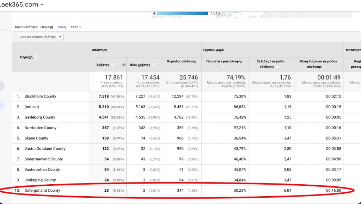
Task: Click help icon beside Χρήστες column
Action: [113, 65]
